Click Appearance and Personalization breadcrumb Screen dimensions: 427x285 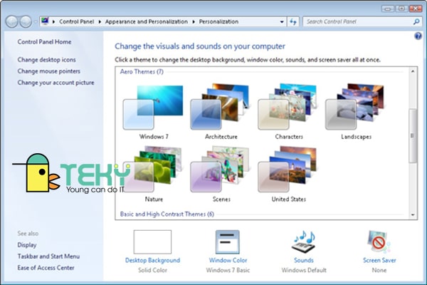pos(147,21)
